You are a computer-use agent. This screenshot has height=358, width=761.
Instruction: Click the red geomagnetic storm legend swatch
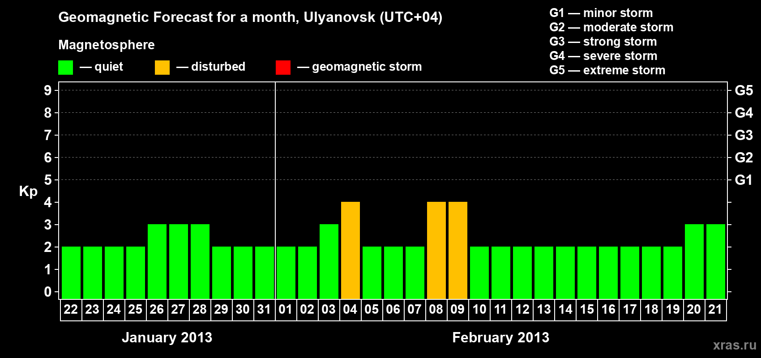(x=283, y=67)
